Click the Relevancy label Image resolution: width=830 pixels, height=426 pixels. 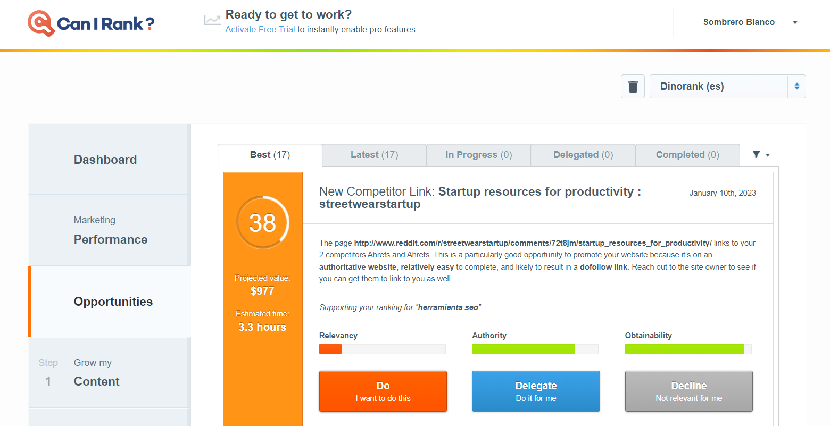click(x=338, y=336)
